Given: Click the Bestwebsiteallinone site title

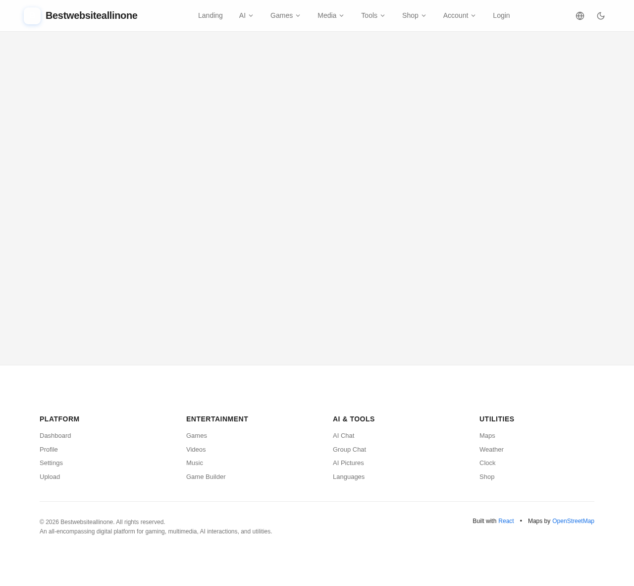Looking at the screenshot, I should [92, 15].
